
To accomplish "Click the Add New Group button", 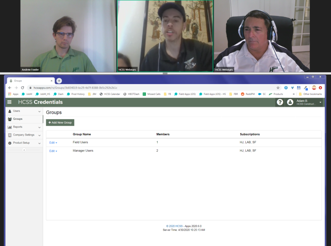I will click(x=60, y=123).
